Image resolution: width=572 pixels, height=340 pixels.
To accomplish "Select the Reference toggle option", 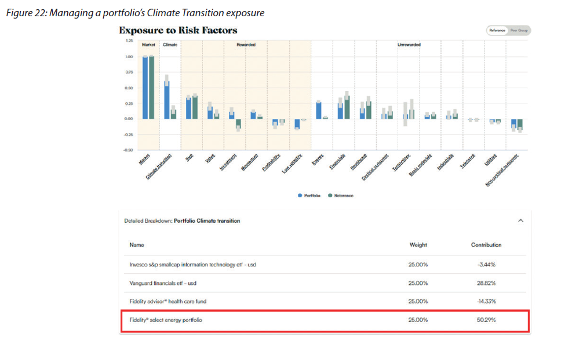I will (x=497, y=31).
